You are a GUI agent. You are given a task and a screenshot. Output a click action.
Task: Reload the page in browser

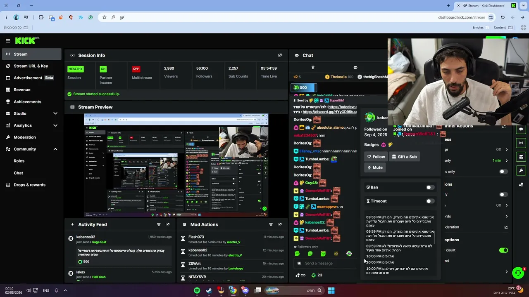503,17
